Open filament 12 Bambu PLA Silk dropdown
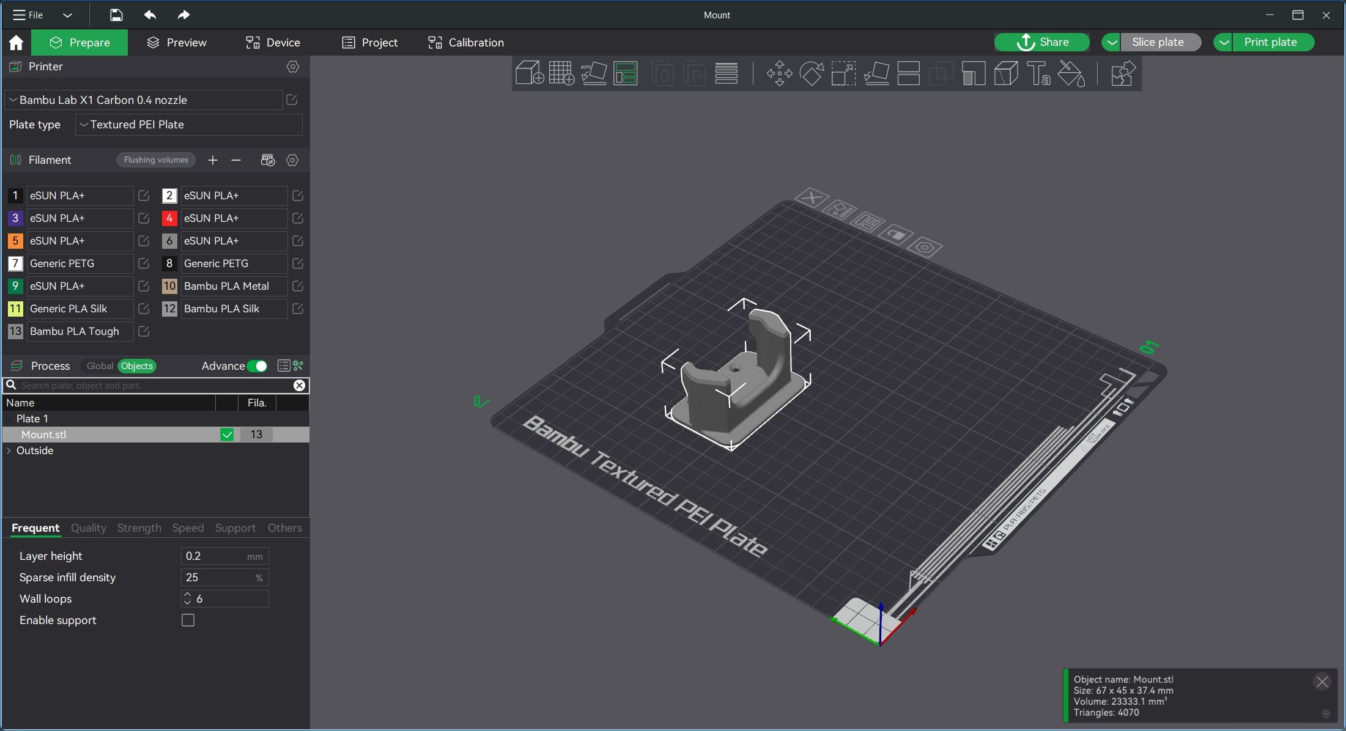The height and width of the screenshot is (731, 1346). [234, 309]
